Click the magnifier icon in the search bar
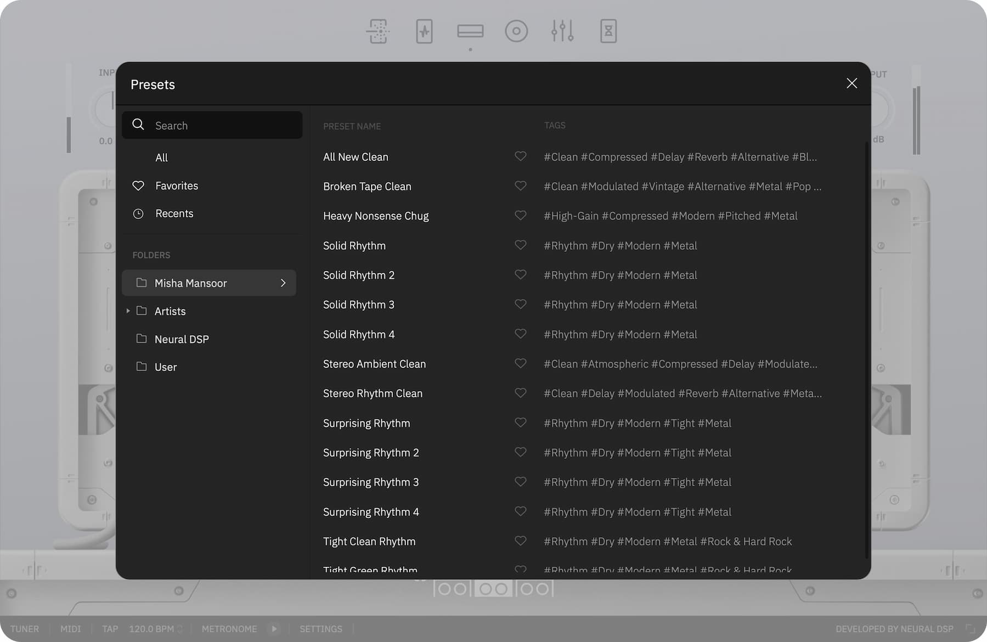Screen dimensions: 987x642 click(138, 125)
